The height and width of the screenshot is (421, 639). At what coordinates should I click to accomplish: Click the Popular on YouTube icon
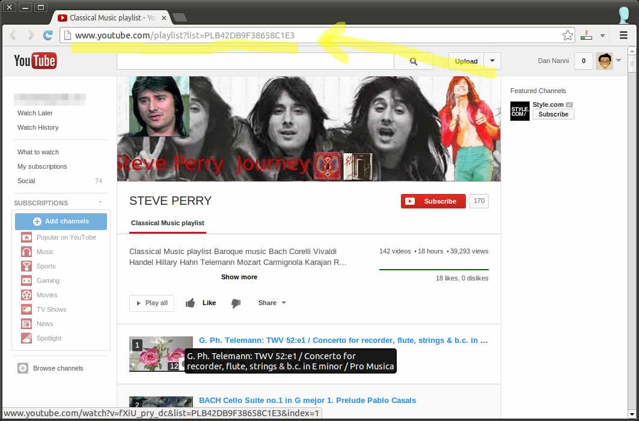26,237
